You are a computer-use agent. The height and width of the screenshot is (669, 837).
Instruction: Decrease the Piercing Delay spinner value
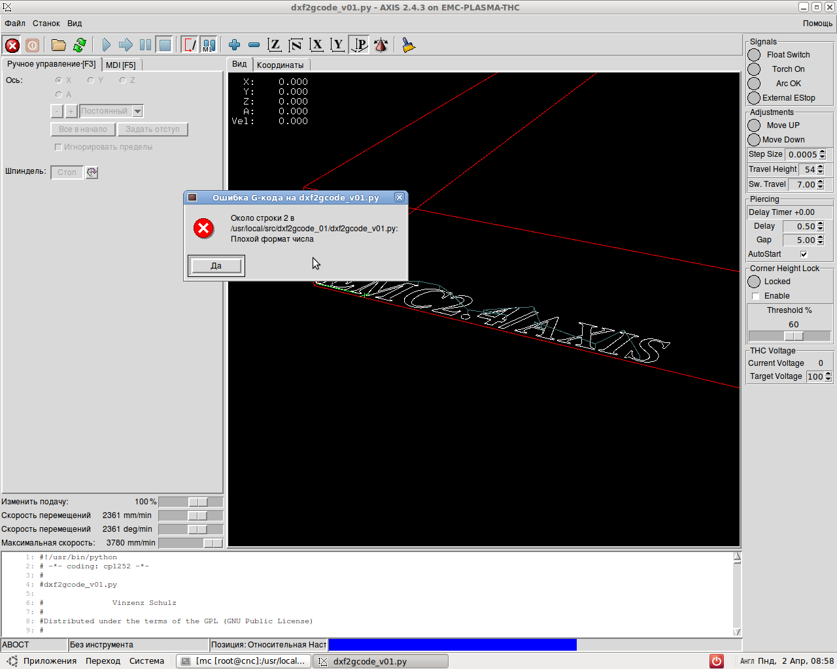[x=821, y=229]
